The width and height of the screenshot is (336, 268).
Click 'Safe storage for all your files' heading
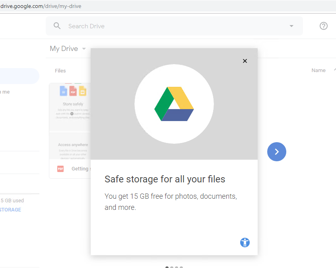165,179
